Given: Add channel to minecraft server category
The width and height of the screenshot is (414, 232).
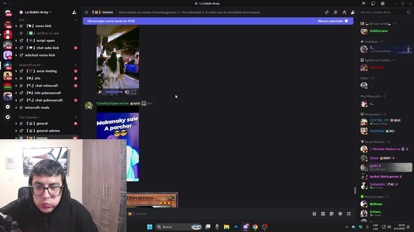Looking at the screenshot, I should tap(76, 65).
